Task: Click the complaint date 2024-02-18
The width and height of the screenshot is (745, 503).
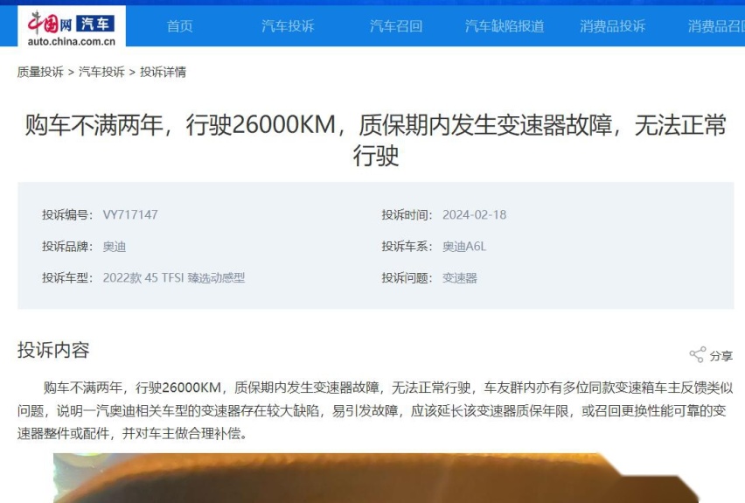Action: point(474,215)
